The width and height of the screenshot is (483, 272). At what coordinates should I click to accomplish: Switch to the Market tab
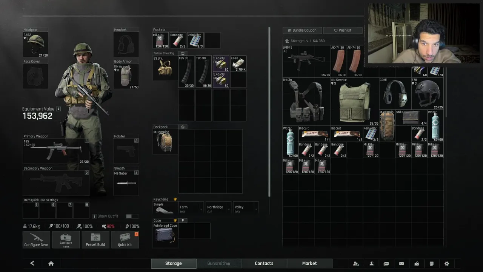[x=309, y=263]
